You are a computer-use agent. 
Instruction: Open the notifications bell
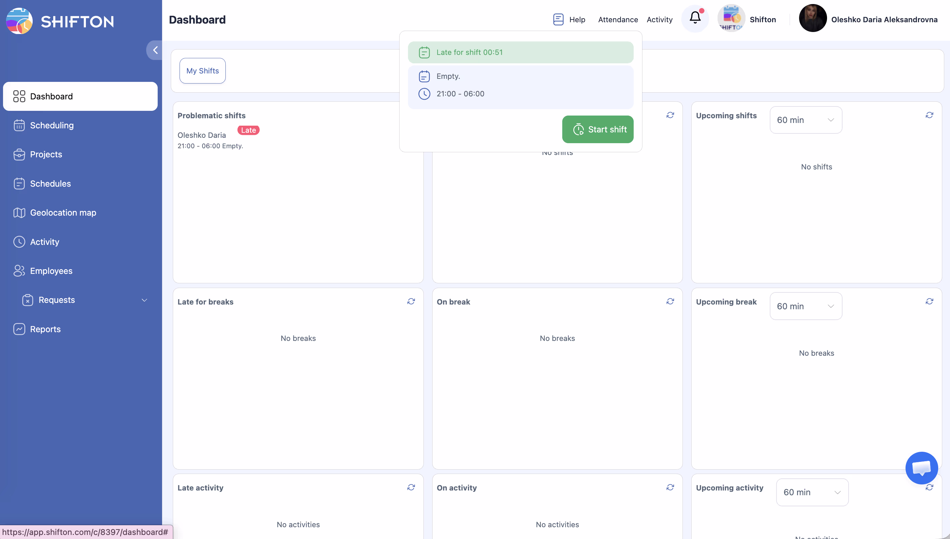(695, 18)
